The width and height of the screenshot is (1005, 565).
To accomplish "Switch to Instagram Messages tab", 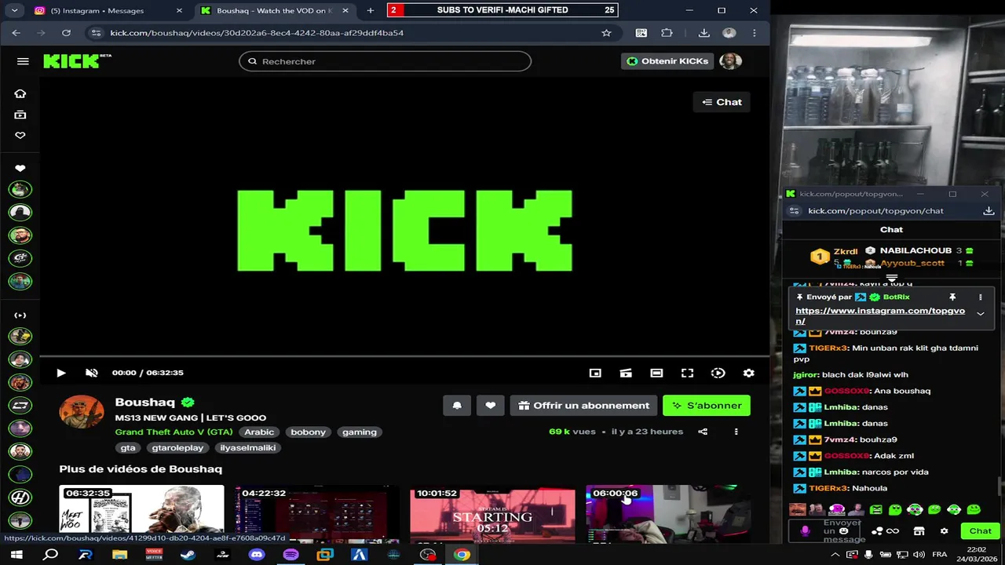I will 108,11.
